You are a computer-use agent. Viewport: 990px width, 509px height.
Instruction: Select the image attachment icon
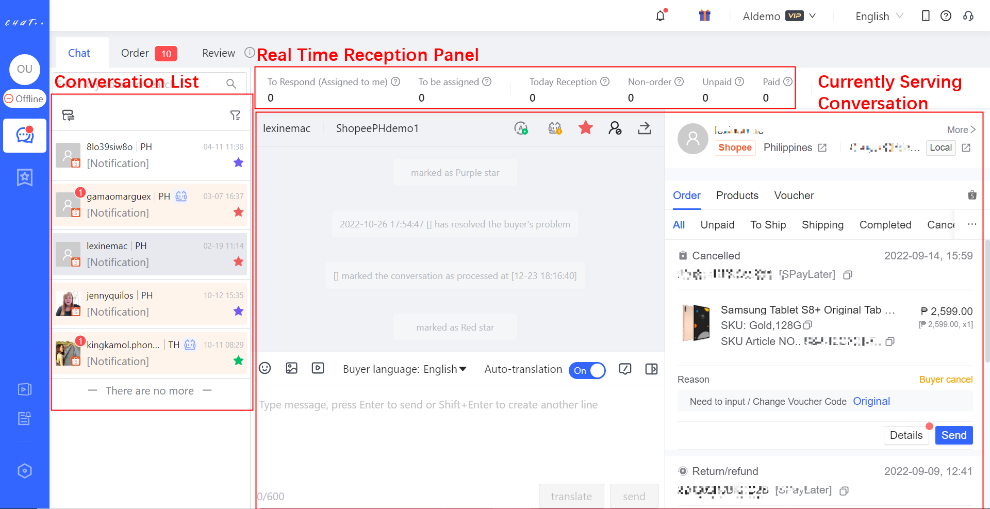point(292,368)
